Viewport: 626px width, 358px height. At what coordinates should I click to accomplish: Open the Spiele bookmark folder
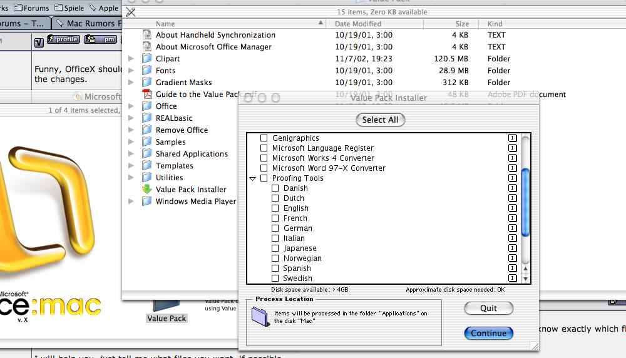pos(69,8)
